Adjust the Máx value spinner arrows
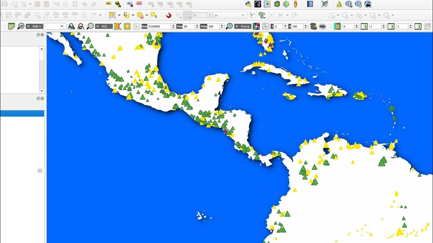The width and height of the screenshot is (433, 243). [x=222, y=26]
